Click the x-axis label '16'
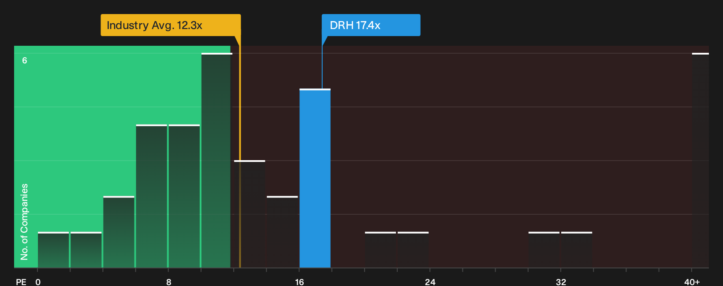Viewport: 723px width, 286px height. (x=299, y=282)
